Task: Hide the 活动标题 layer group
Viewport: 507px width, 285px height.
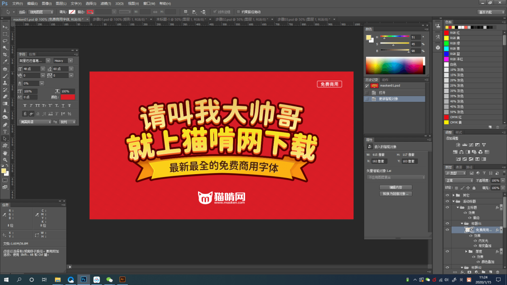Action: [x=447, y=201]
